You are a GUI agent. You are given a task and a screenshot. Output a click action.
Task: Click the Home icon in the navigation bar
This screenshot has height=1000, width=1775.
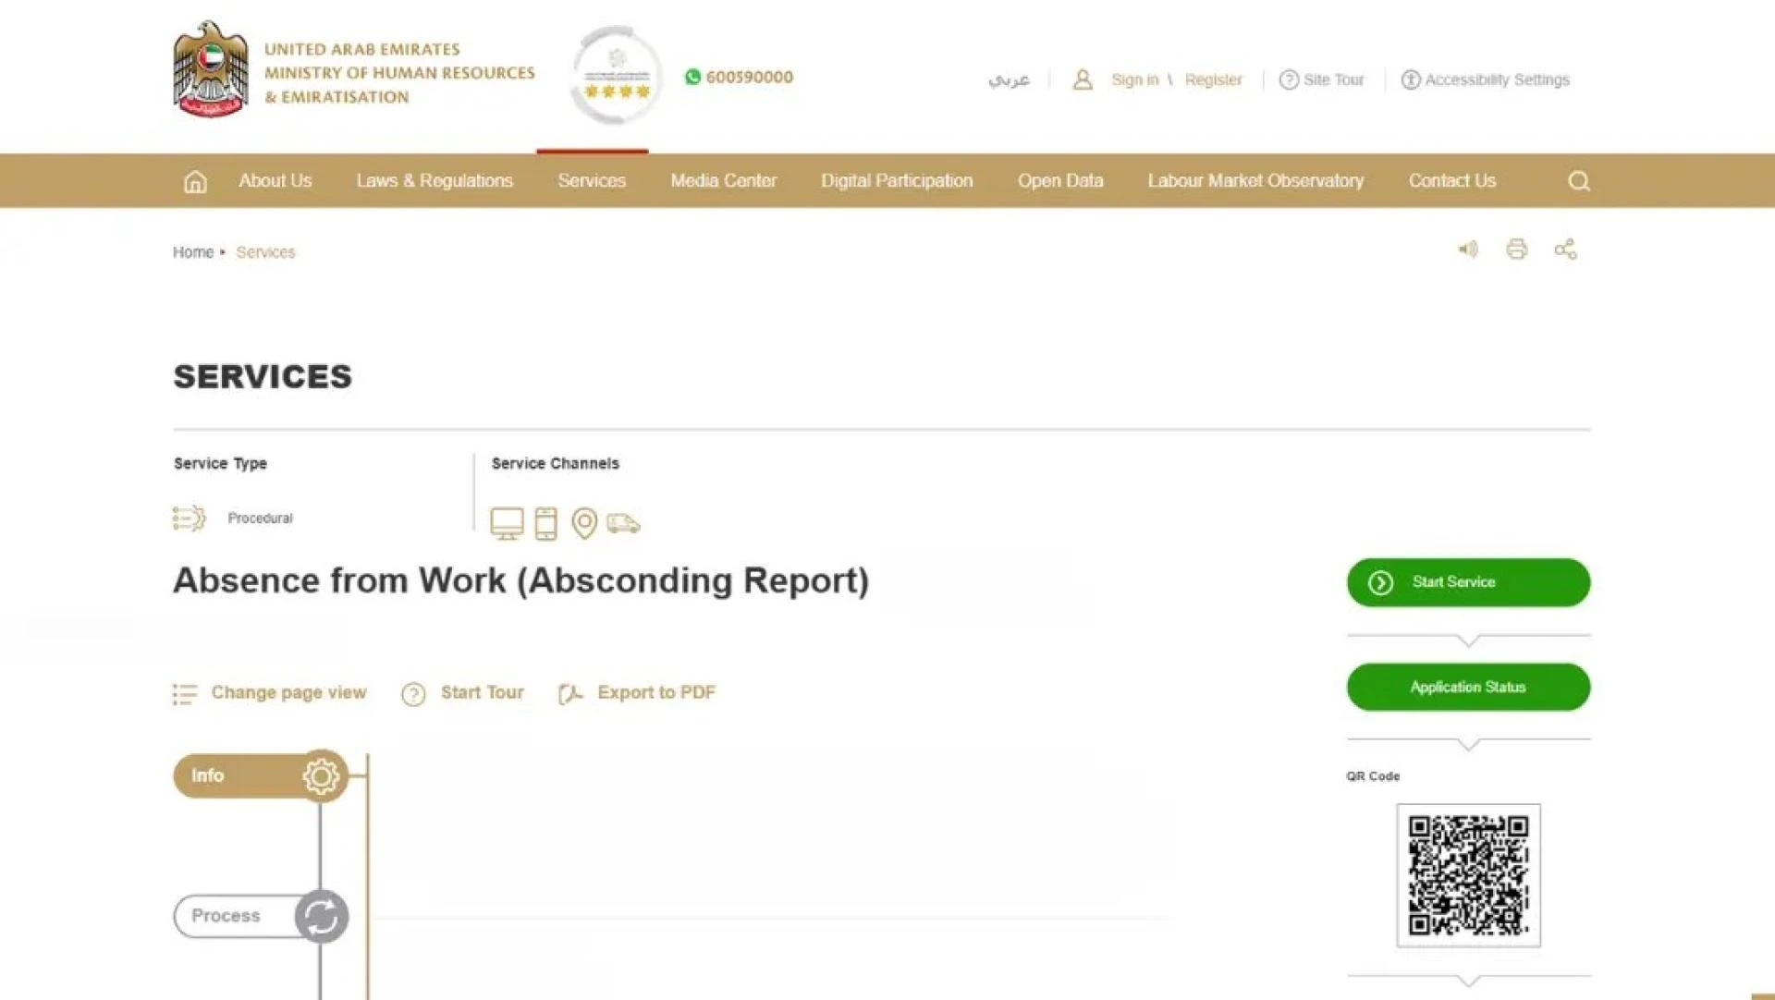(195, 181)
